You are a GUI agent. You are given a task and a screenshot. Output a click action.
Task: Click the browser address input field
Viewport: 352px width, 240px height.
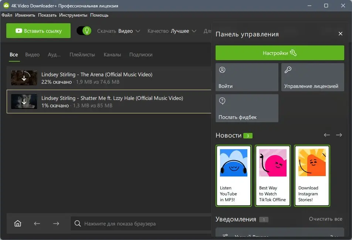141,223
